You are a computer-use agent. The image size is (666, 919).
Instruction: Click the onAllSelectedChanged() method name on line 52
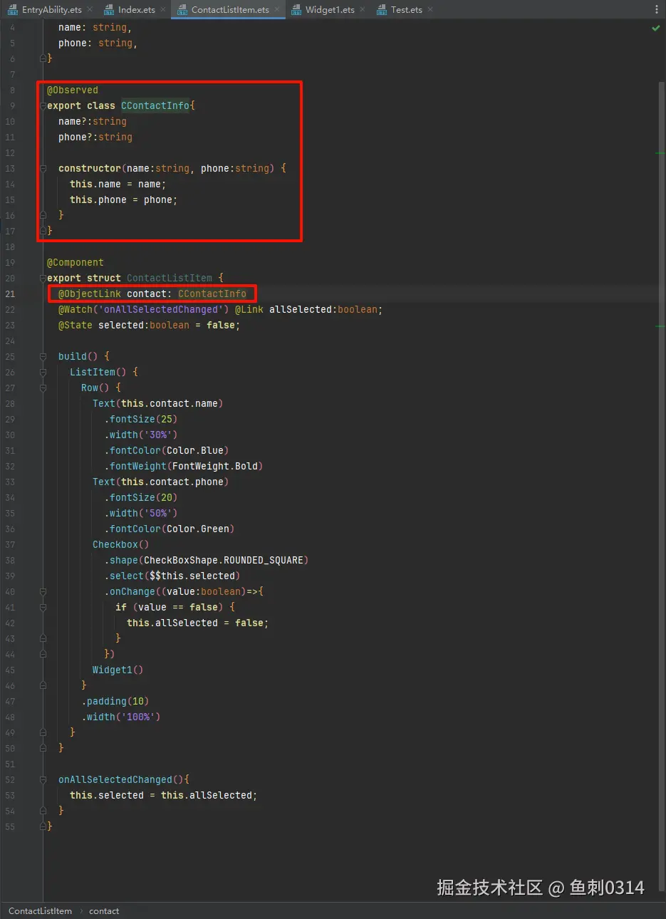115,779
